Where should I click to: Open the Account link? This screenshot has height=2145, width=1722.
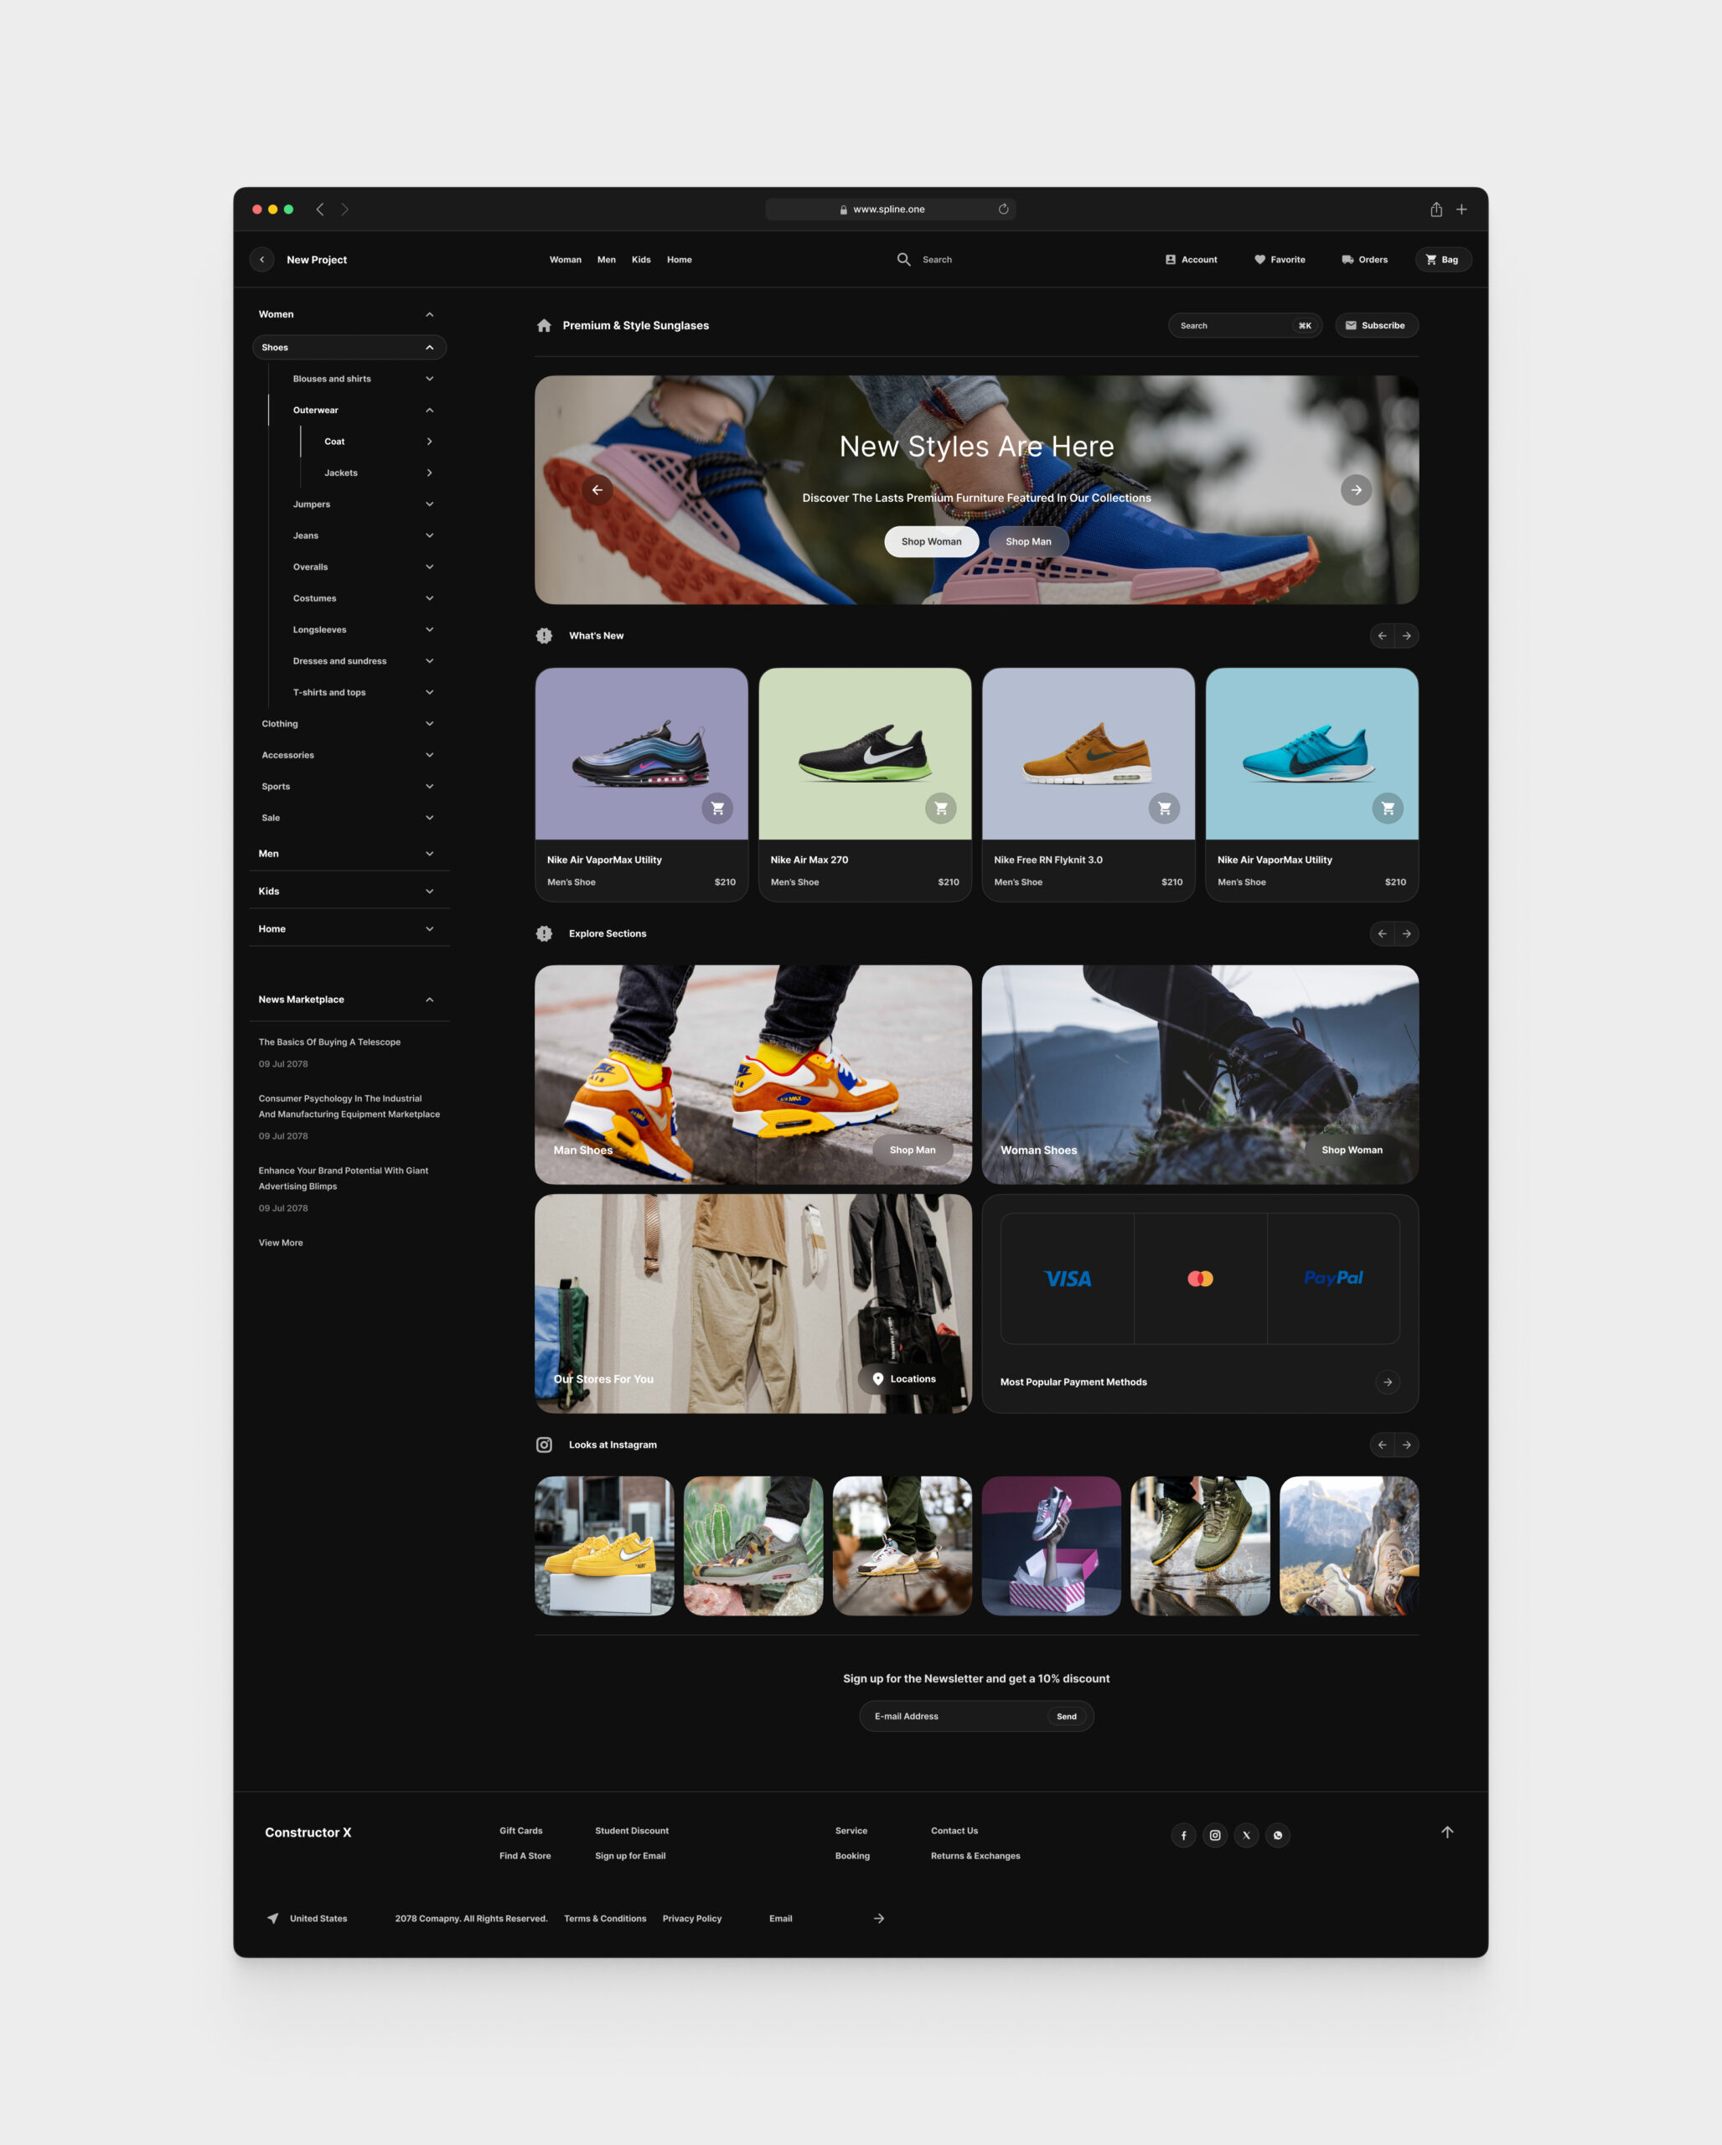(x=1191, y=260)
